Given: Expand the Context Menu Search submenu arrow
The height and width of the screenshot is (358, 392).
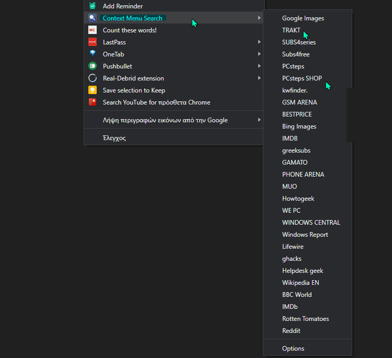Looking at the screenshot, I should pyautogui.click(x=259, y=18).
